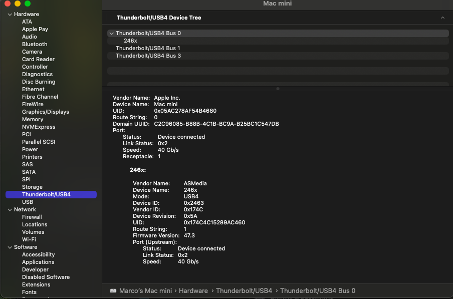Select SAS in the sidebar

pos(28,164)
